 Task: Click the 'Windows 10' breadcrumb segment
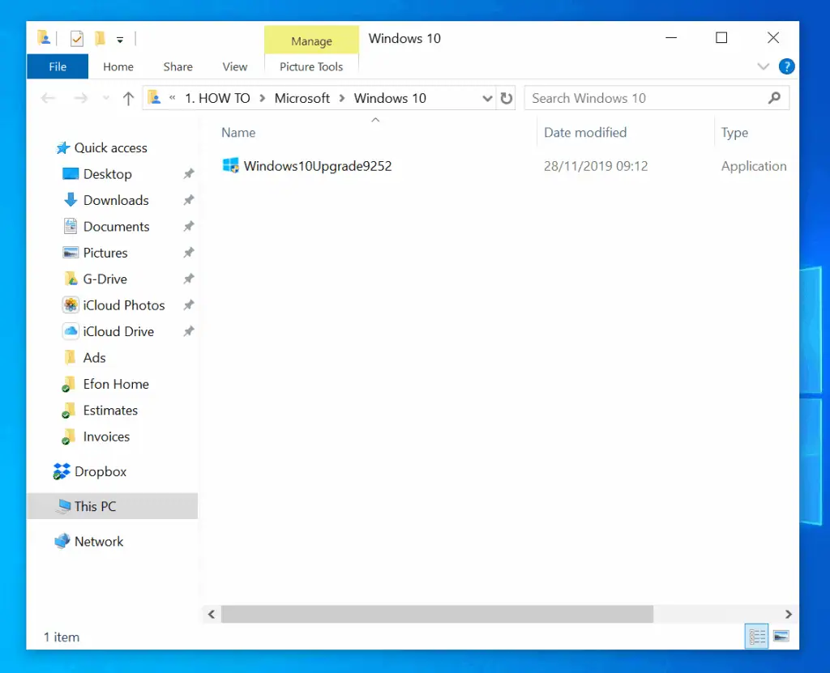(x=390, y=99)
